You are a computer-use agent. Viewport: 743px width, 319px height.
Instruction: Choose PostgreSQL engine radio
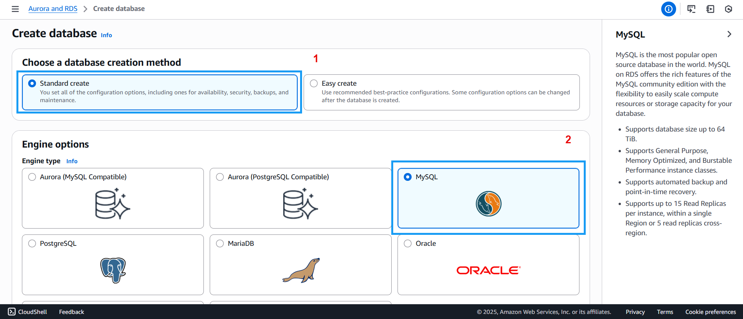point(32,243)
